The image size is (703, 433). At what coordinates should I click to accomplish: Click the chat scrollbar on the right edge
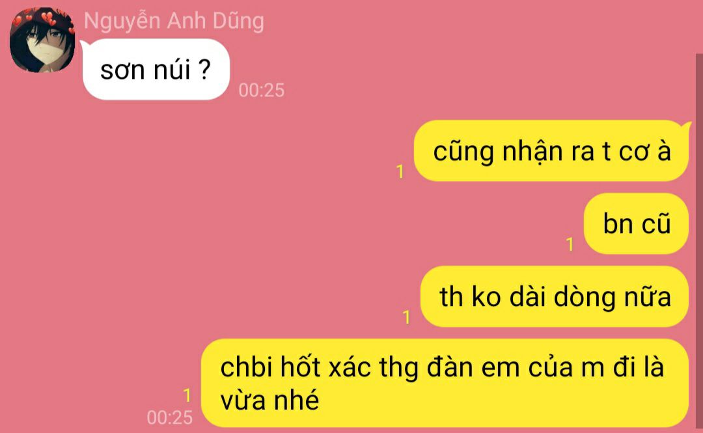(x=699, y=242)
